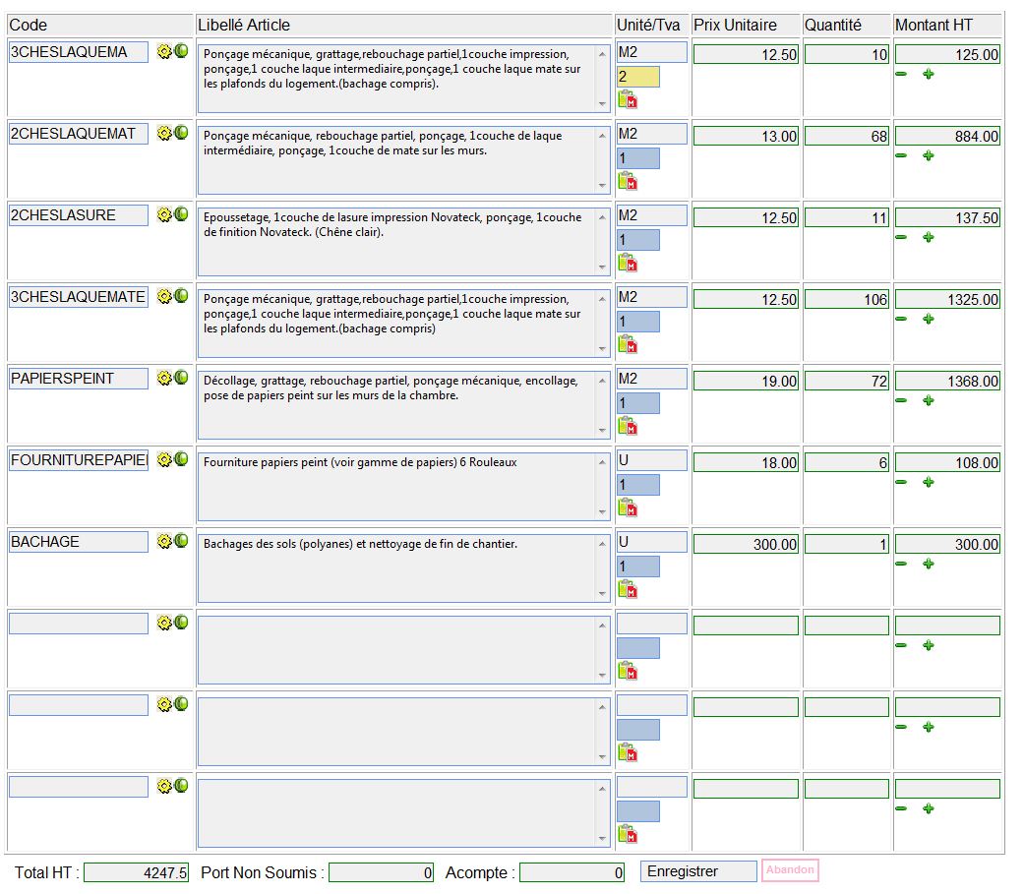Click the green plus icon under amount 884.00
The width and height of the screenshot is (1024, 894).
tap(928, 155)
